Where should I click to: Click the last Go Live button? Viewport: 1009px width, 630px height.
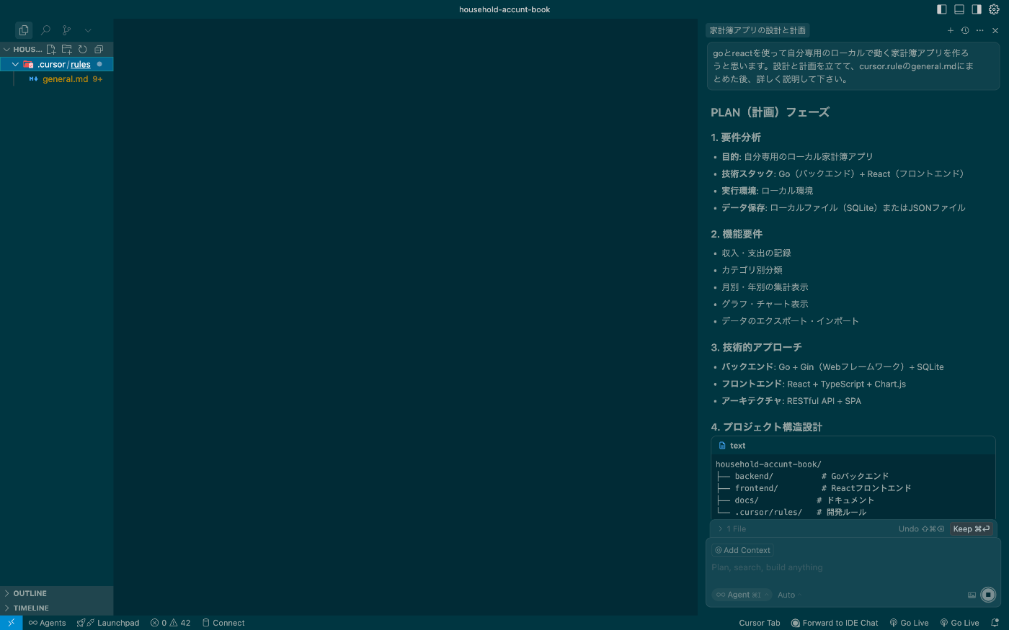(x=959, y=623)
